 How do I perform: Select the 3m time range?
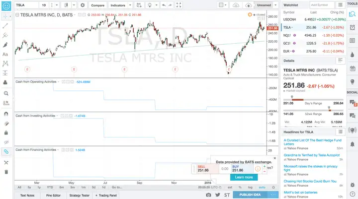(73, 188)
